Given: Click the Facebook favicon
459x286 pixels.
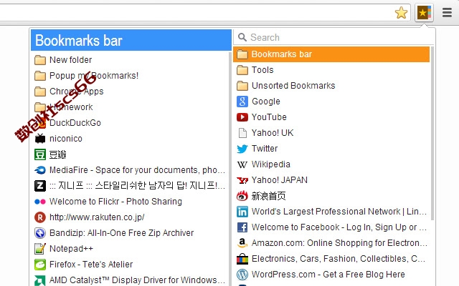Looking at the screenshot, I should pos(242,227).
